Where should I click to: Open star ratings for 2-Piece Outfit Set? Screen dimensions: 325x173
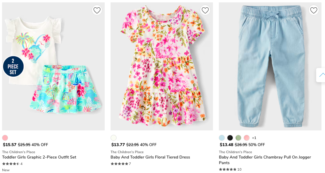(x=11, y=164)
